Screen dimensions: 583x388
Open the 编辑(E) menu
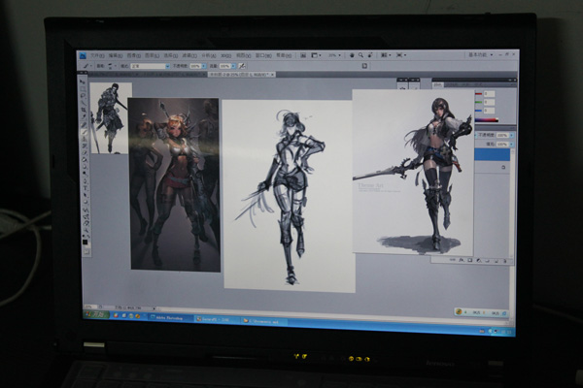tap(116, 55)
